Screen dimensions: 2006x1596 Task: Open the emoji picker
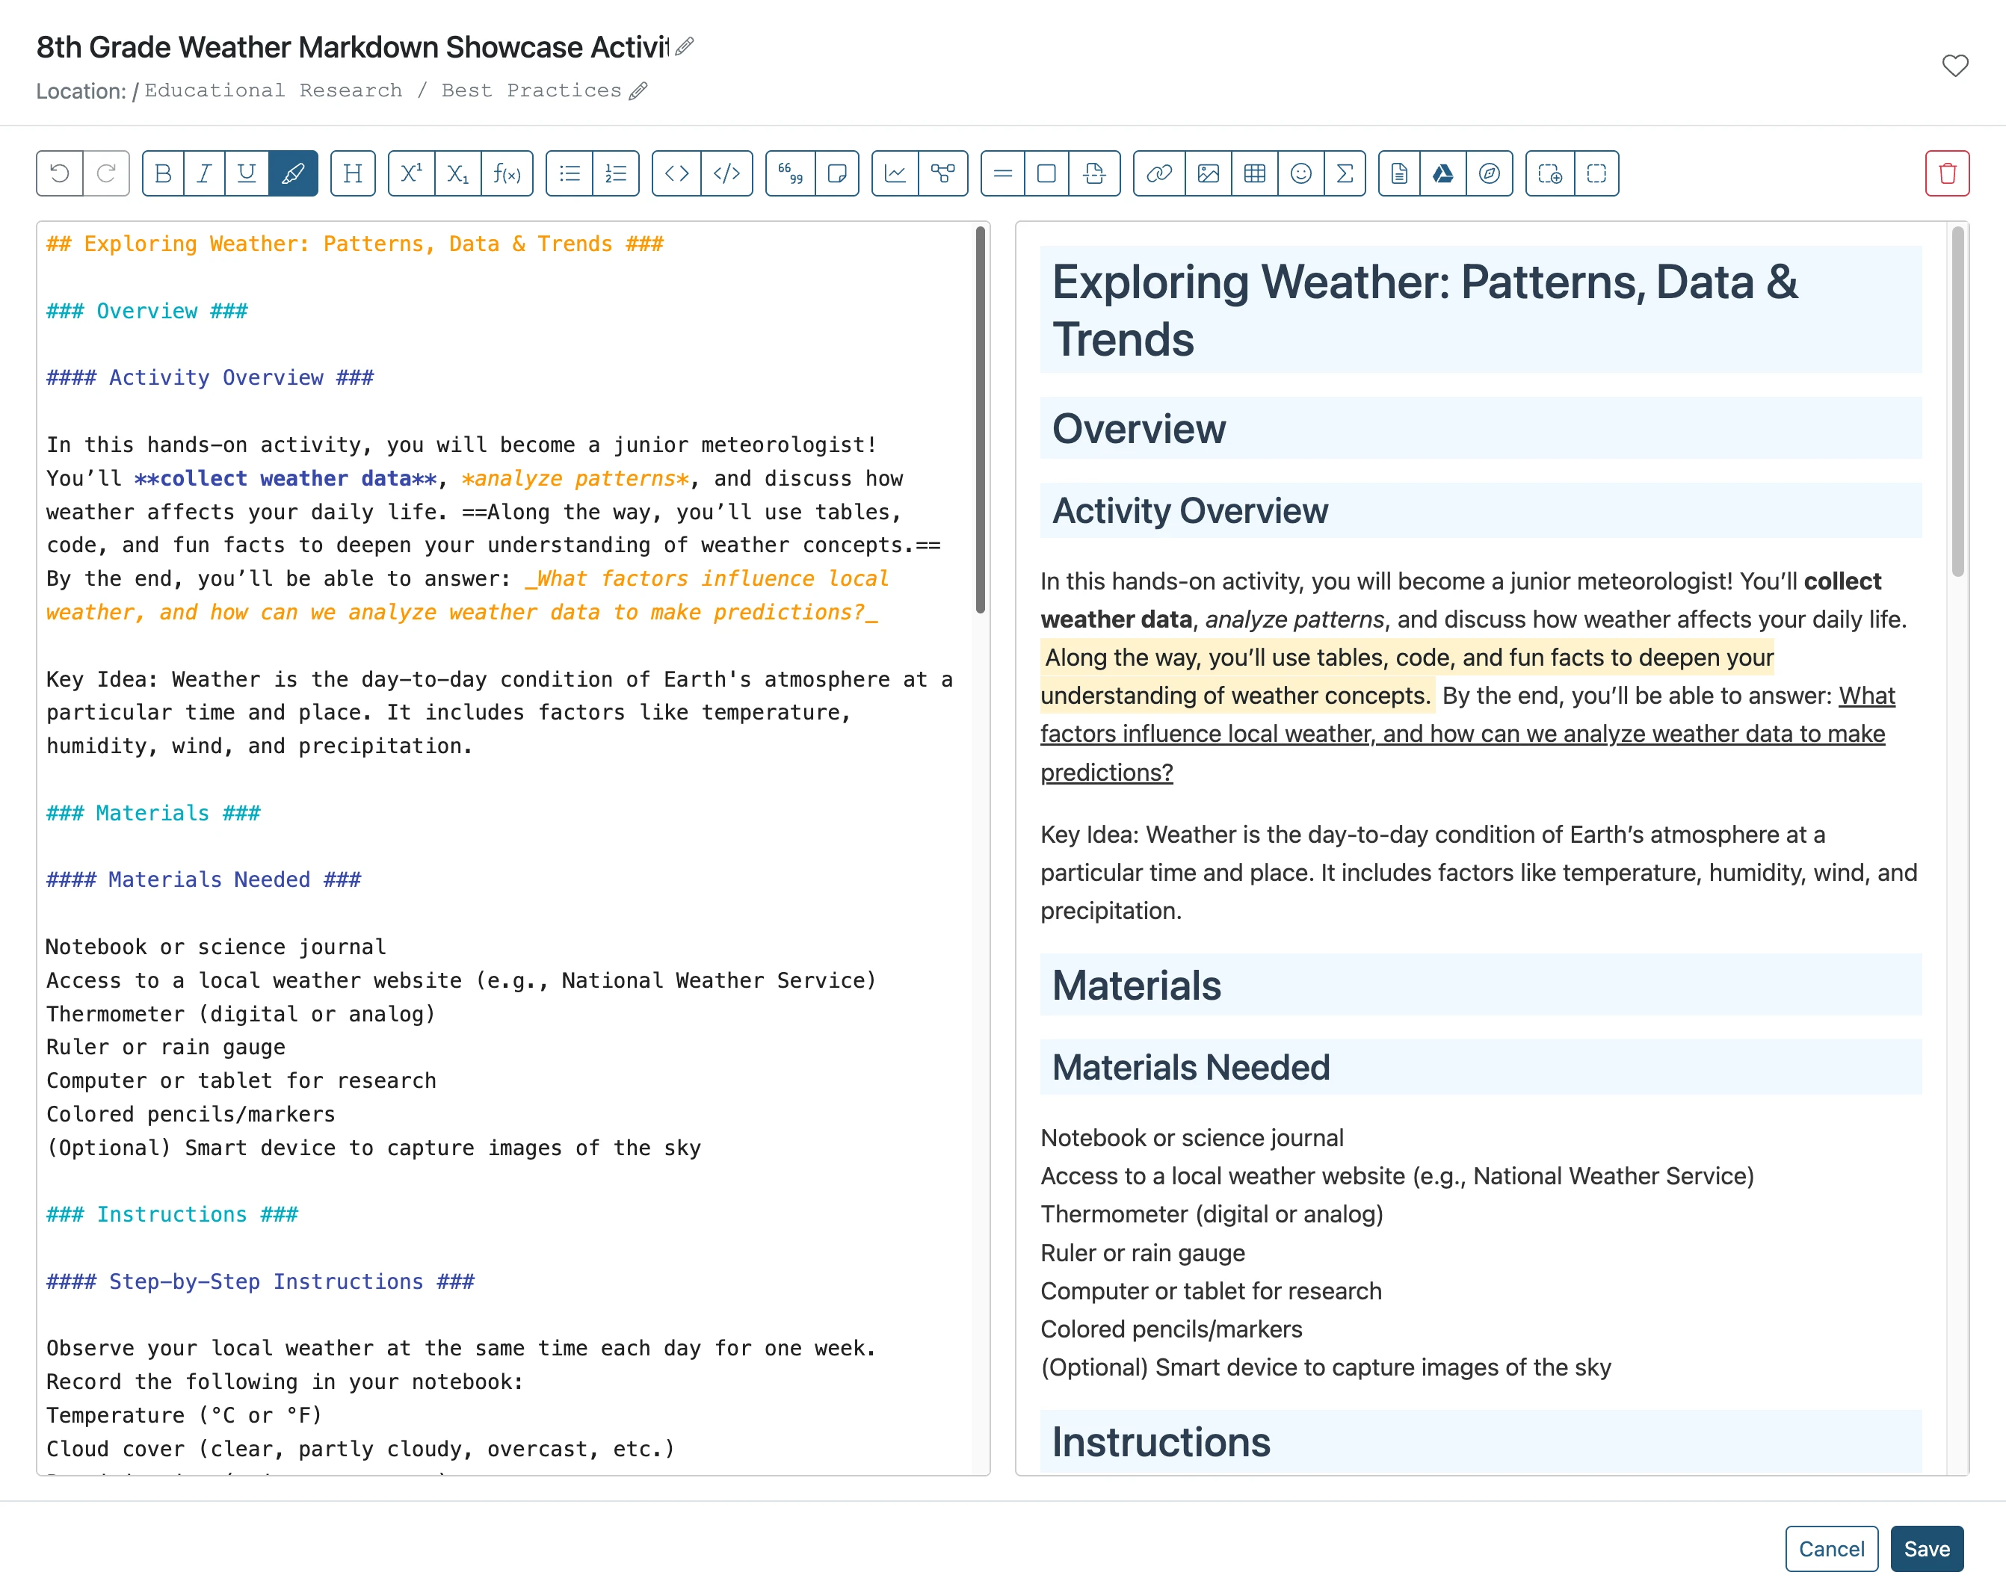coord(1300,173)
